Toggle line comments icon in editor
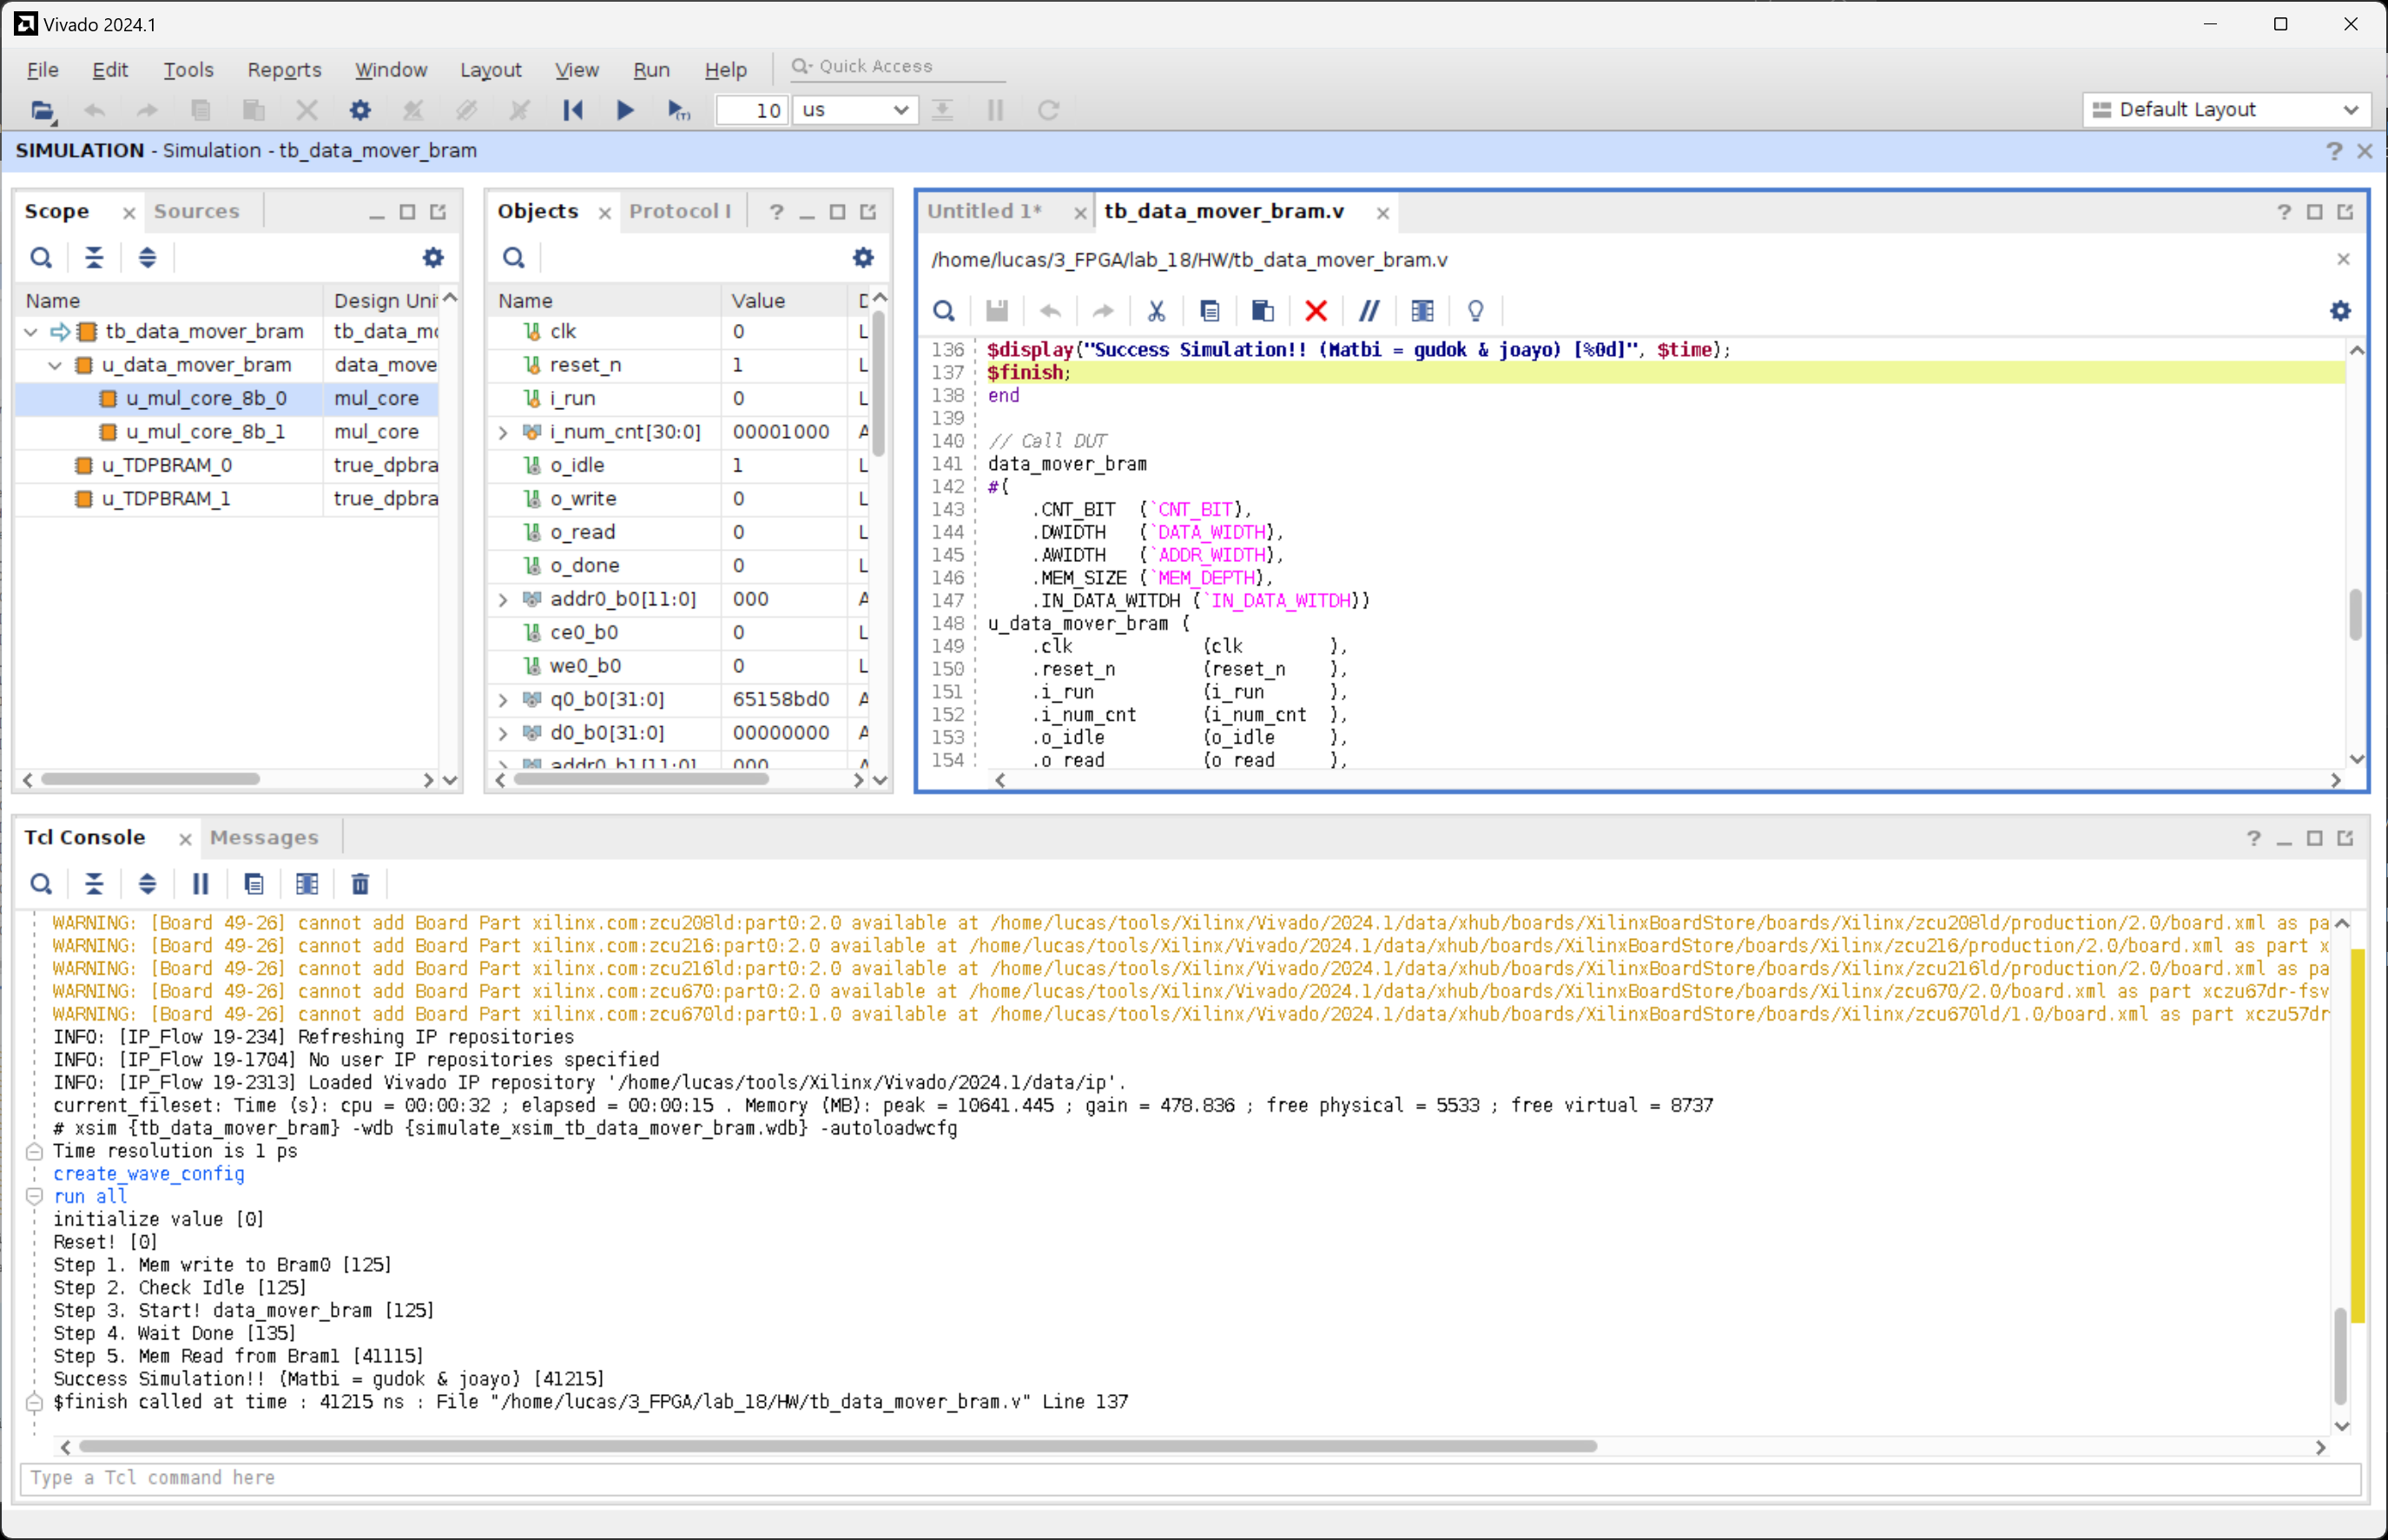The width and height of the screenshot is (2388, 1540). click(1369, 311)
